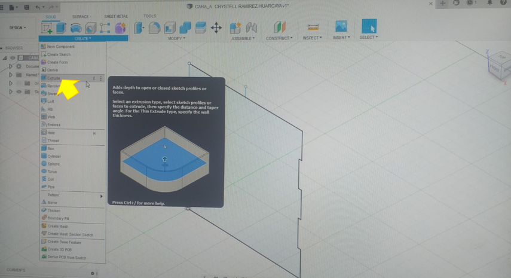Click the Create Sketch toolbar icon

point(47,28)
